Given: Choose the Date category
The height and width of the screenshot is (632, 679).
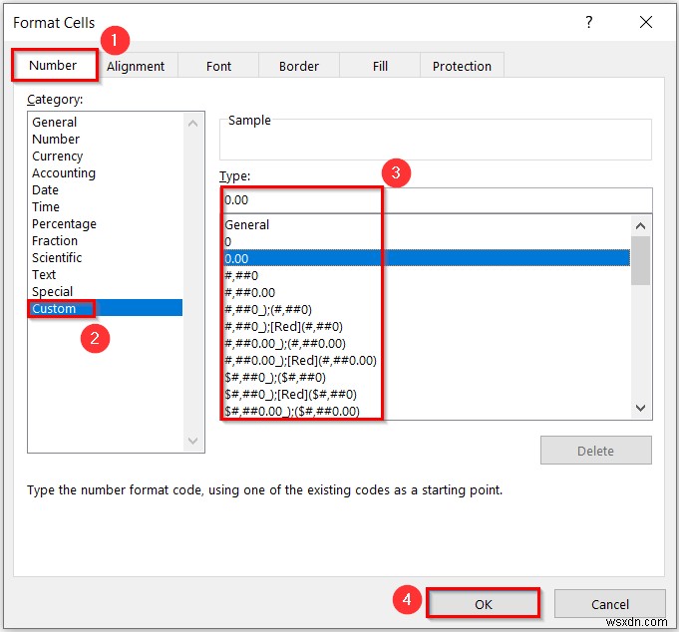Looking at the screenshot, I should pos(107,189).
